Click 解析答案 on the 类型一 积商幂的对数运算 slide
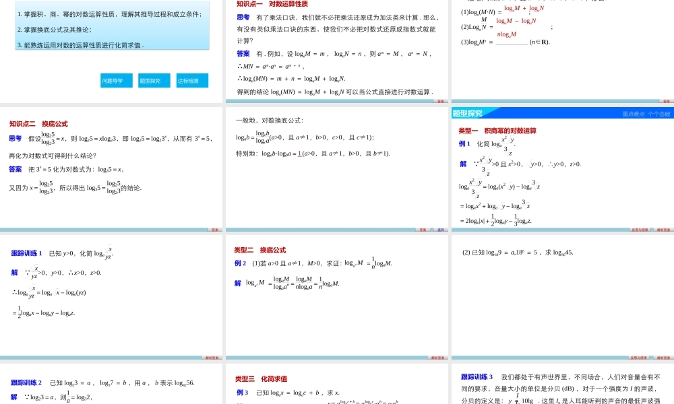The image size is (674, 404). (663, 230)
